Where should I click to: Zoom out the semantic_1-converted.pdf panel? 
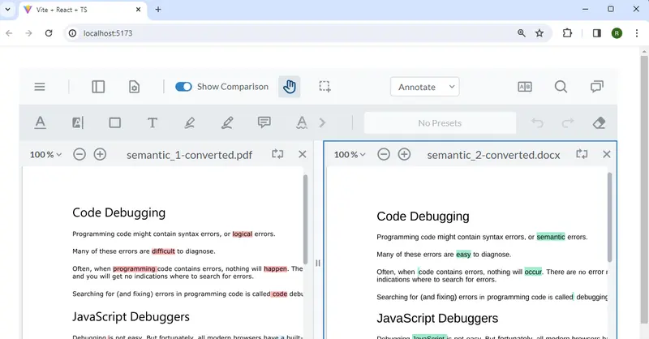(80, 154)
